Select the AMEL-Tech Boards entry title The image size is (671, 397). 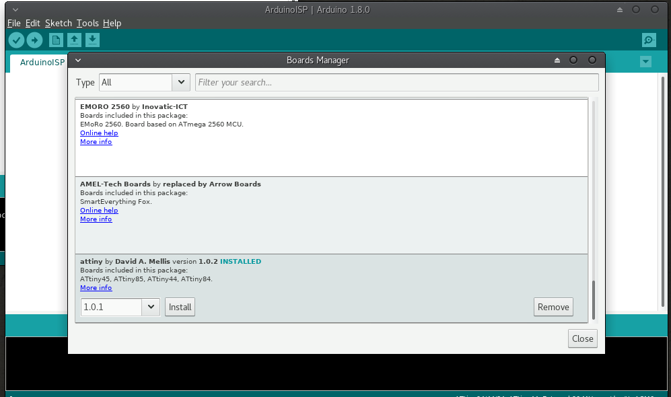170,184
